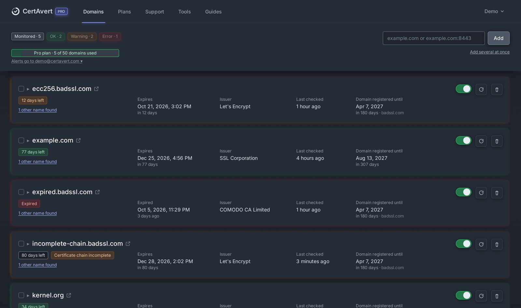Screen dimensions: 521x308
Task: Switch to the Guides tab
Action: (213, 12)
